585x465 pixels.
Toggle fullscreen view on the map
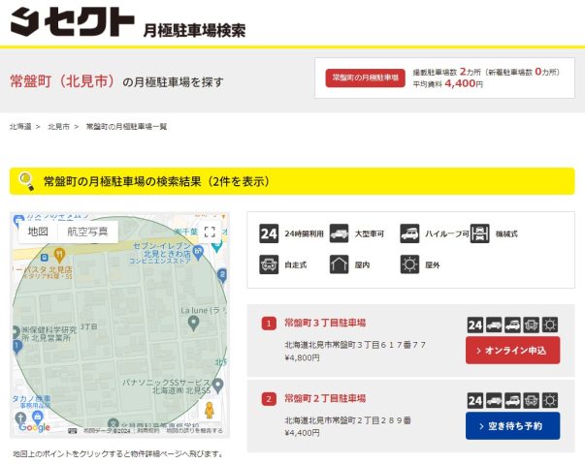[x=210, y=232]
